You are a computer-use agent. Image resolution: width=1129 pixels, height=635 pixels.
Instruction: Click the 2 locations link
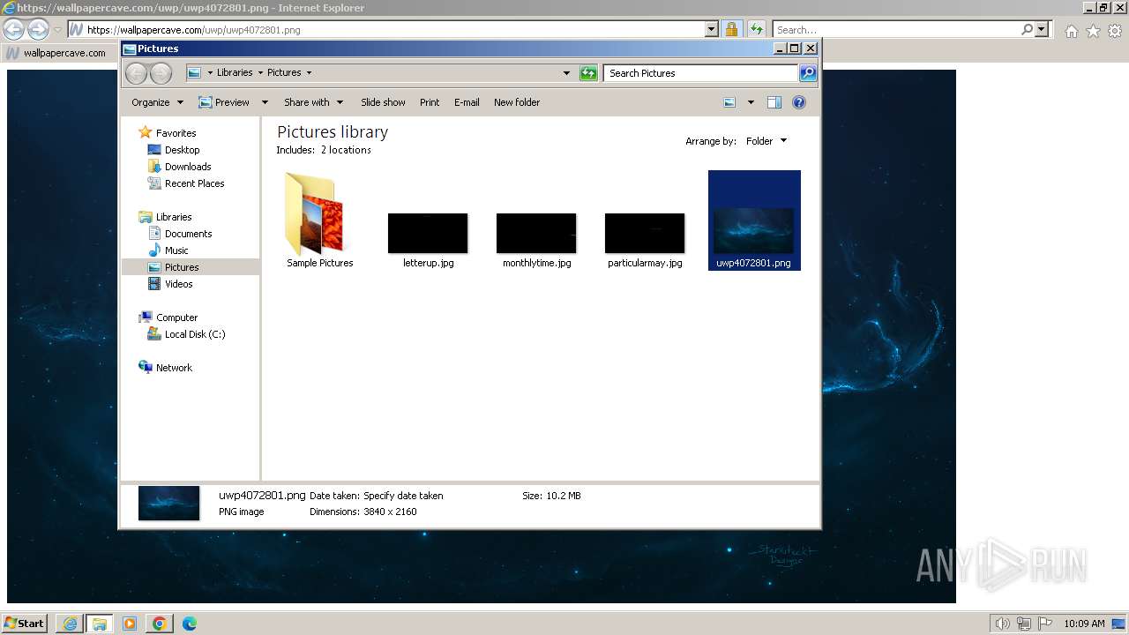click(346, 150)
